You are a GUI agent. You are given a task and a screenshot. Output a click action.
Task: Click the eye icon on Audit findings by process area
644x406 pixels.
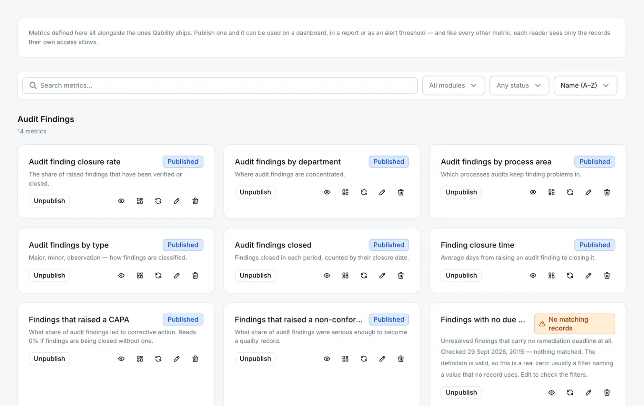coord(533,192)
